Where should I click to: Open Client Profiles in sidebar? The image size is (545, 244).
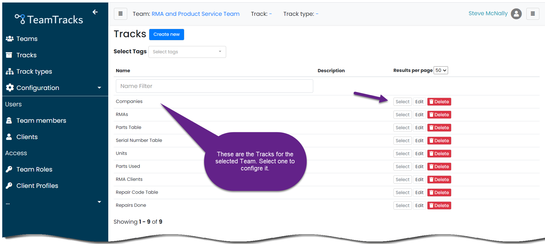37,186
